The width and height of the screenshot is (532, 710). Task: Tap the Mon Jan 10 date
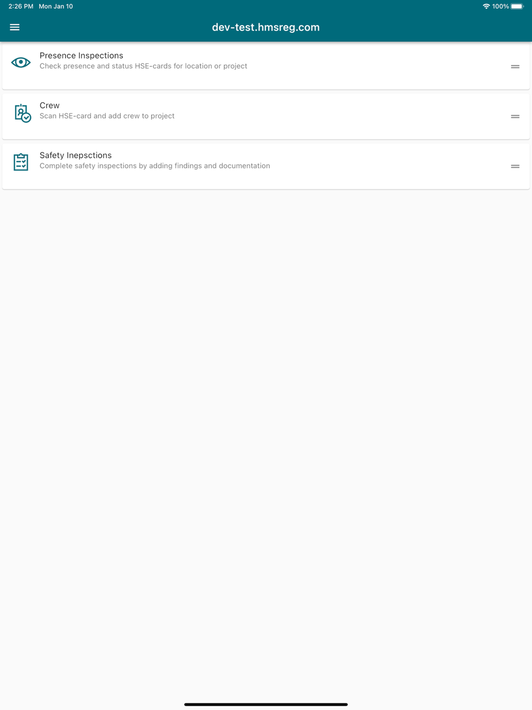56,6
